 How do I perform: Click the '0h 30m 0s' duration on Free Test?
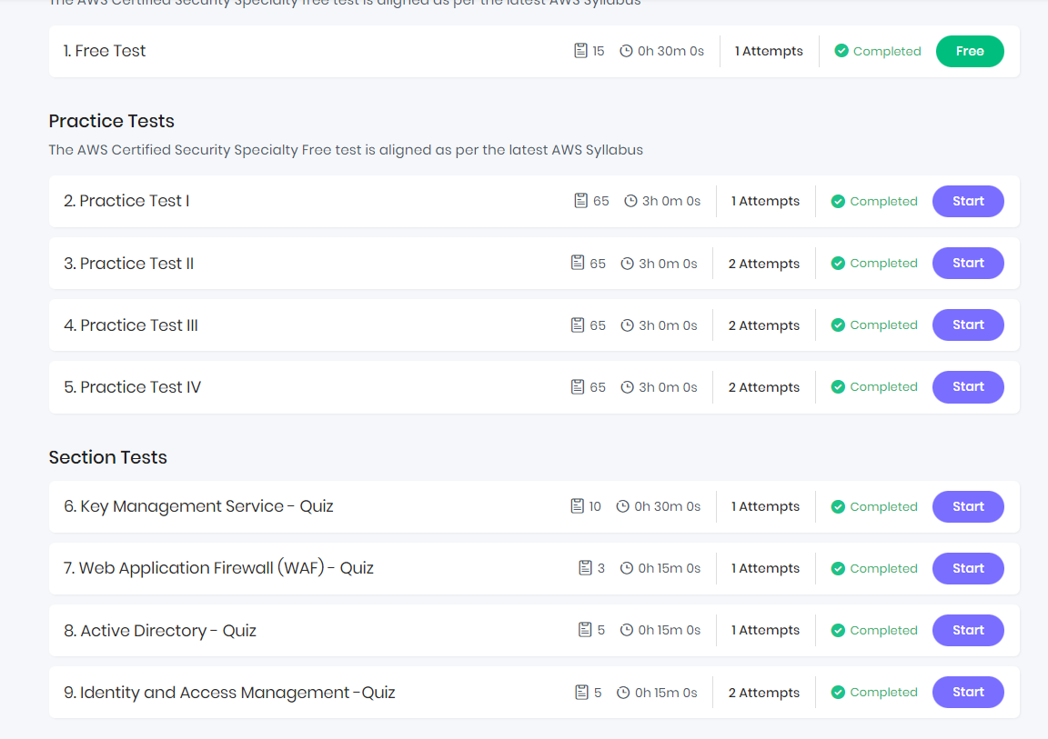click(670, 52)
